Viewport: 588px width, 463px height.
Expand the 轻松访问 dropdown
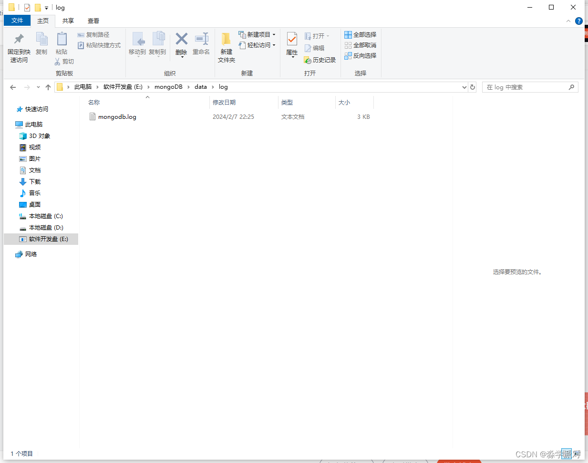(x=274, y=45)
